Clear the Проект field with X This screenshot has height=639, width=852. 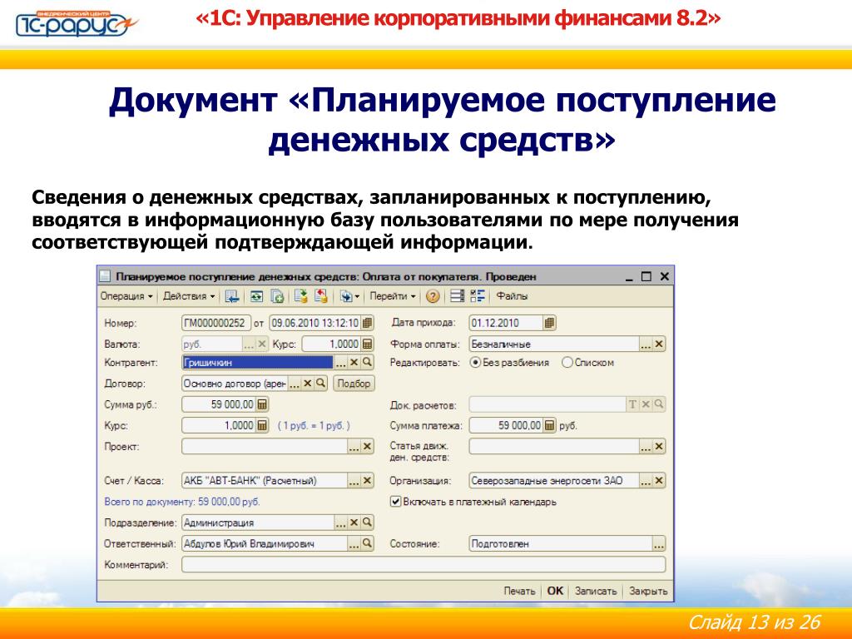367,447
